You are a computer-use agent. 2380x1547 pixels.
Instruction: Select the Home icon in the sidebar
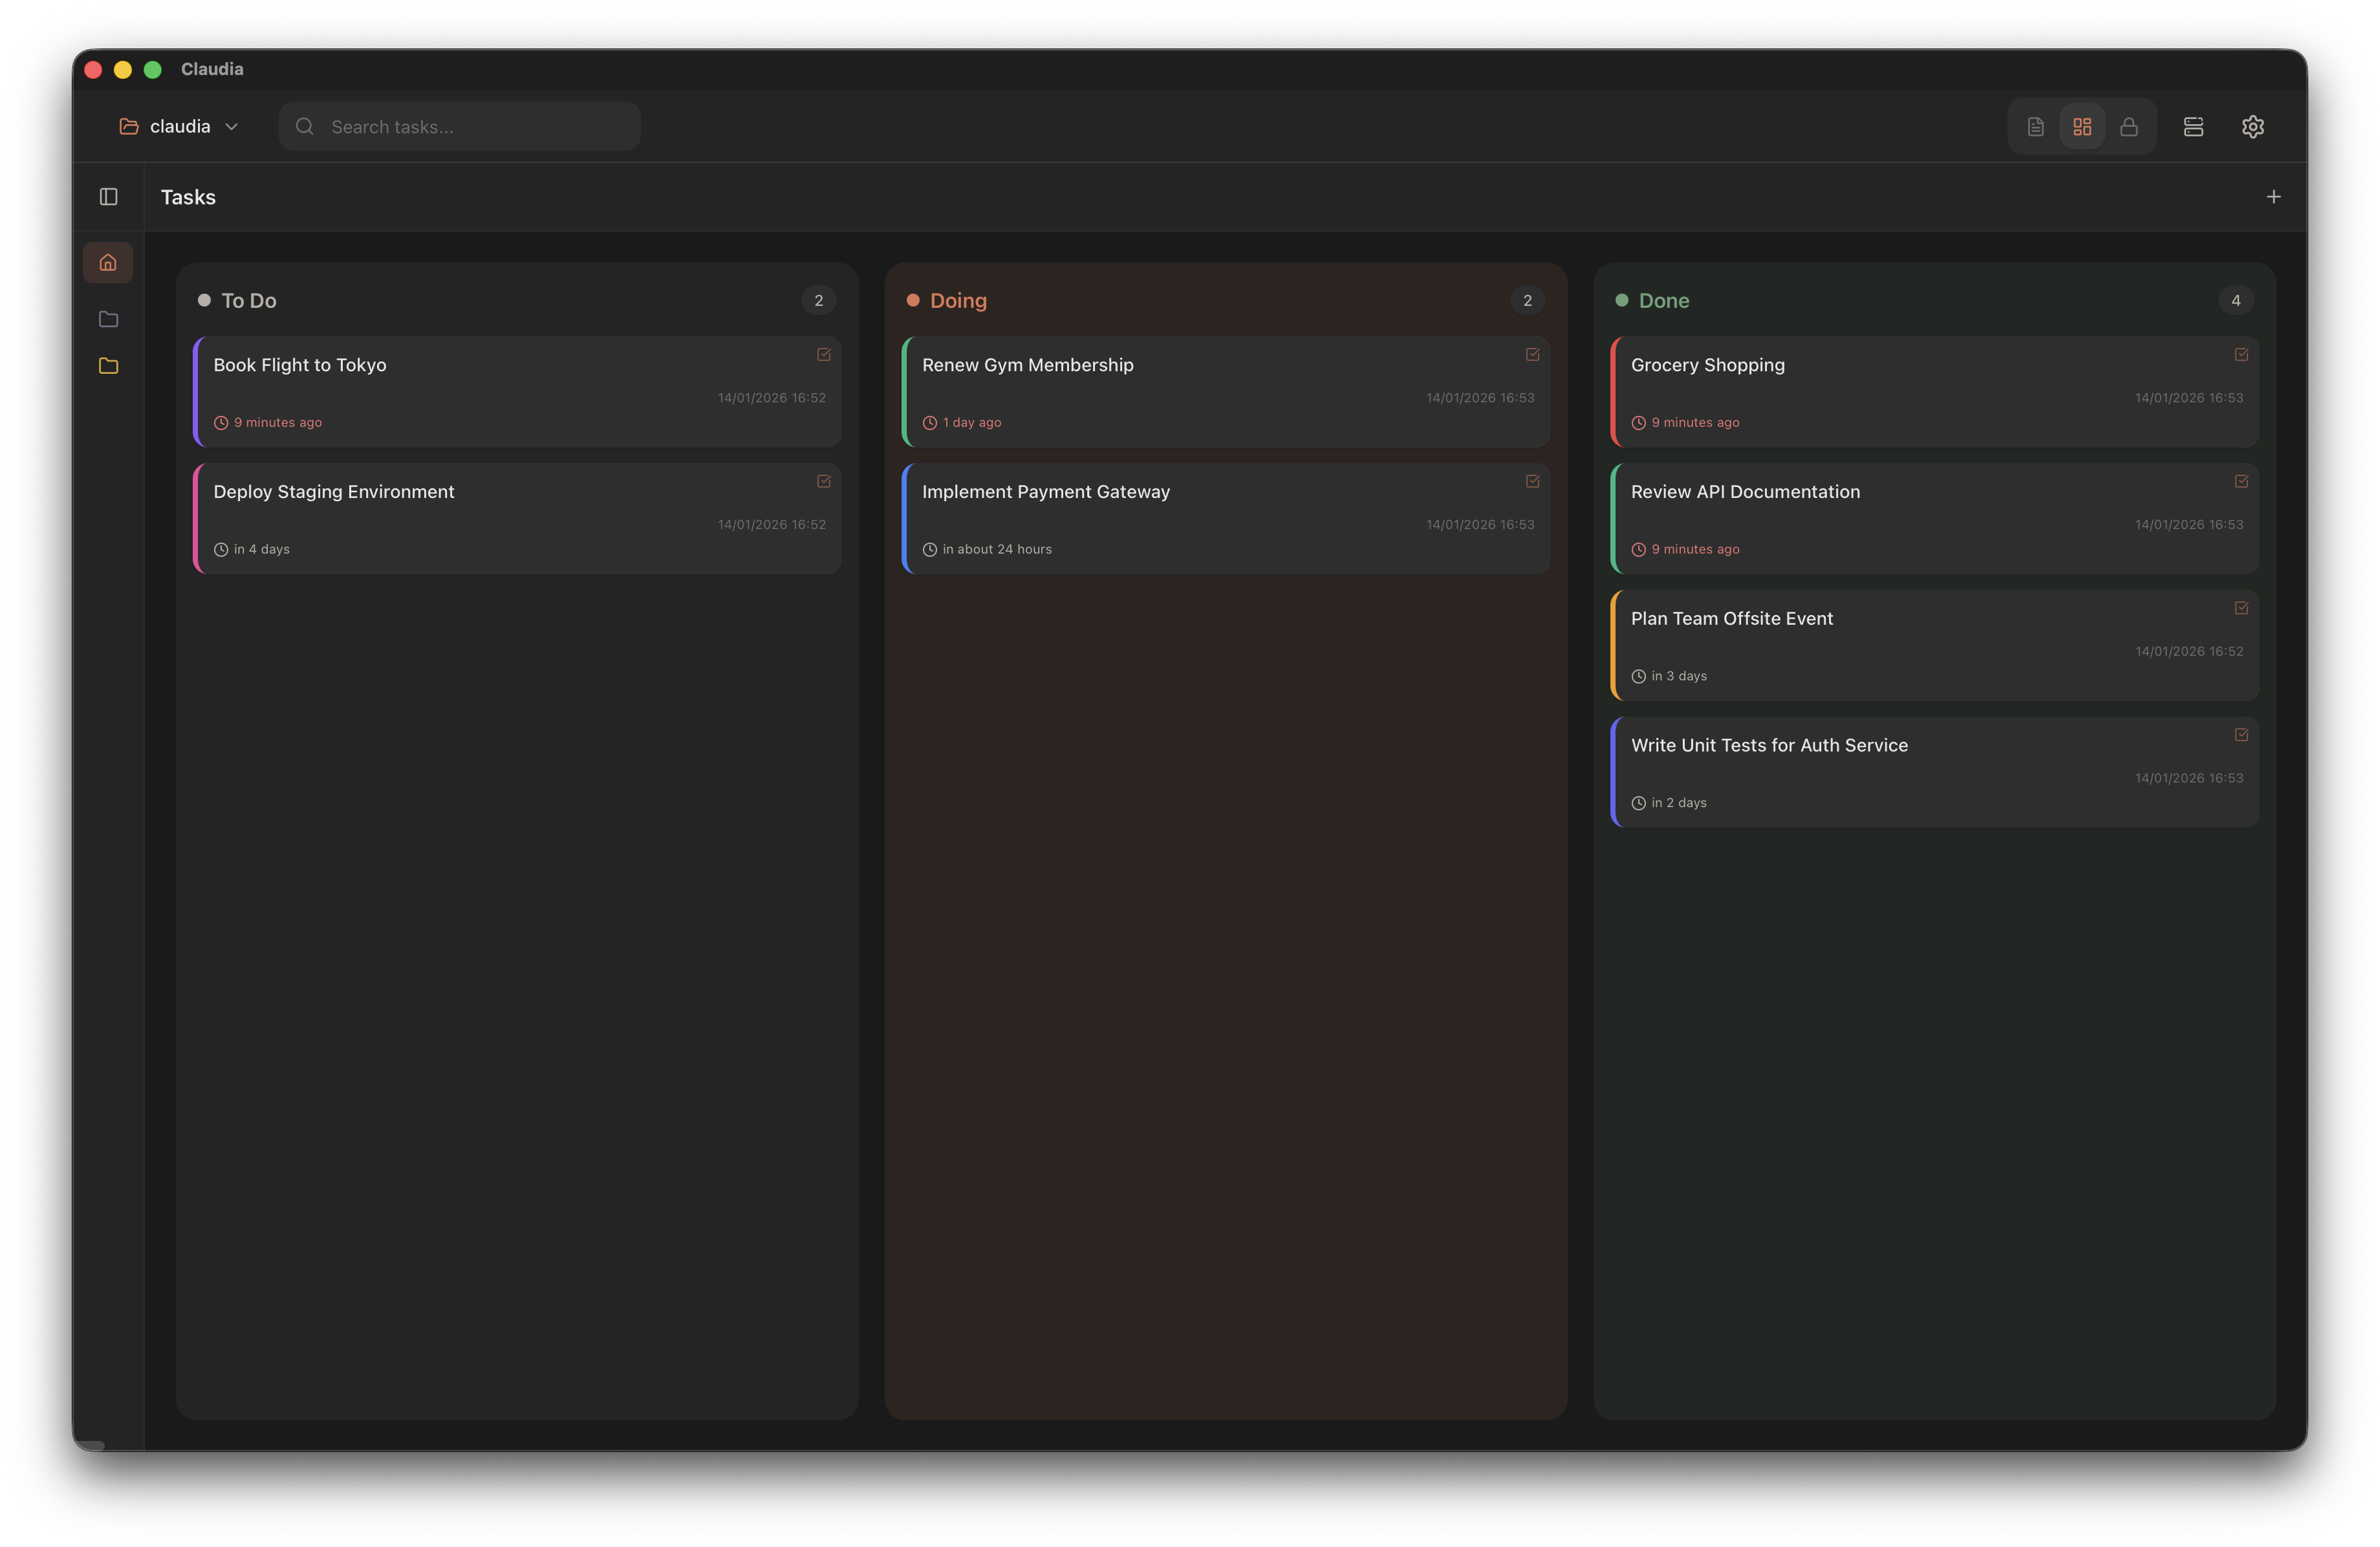(107, 262)
